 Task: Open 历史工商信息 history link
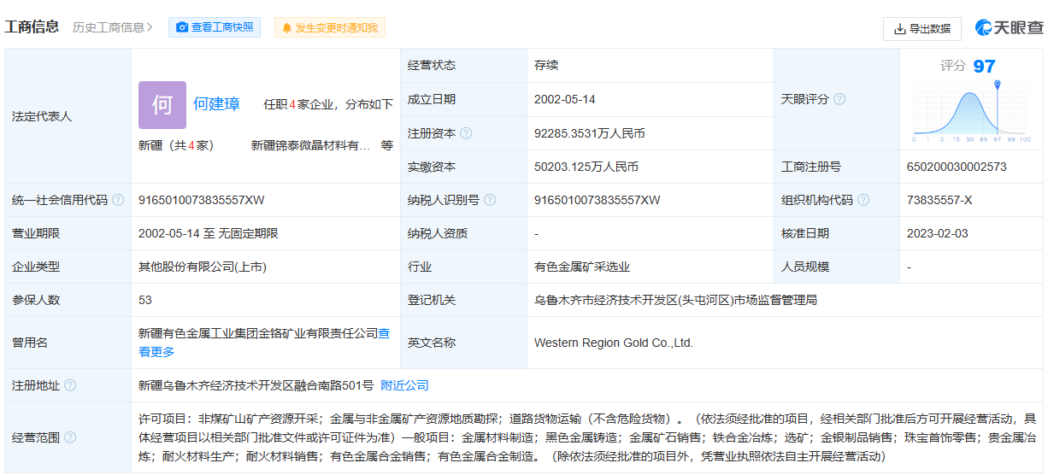click(x=113, y=27)
